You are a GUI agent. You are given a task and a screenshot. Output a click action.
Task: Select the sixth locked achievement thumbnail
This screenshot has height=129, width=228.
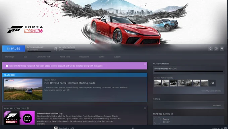pyautogui.click(x=196, y=83)
